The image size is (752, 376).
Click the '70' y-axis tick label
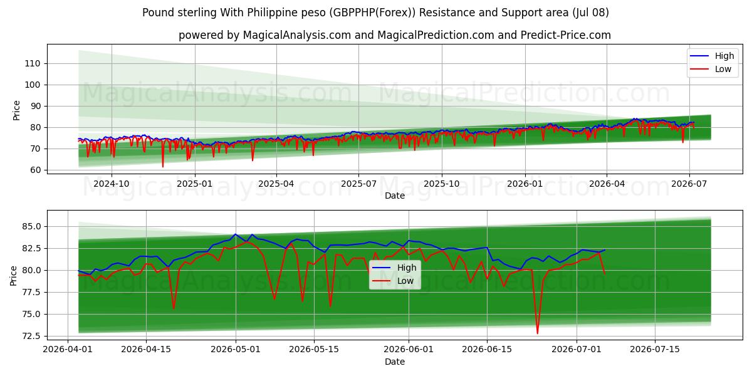(36, 149)
